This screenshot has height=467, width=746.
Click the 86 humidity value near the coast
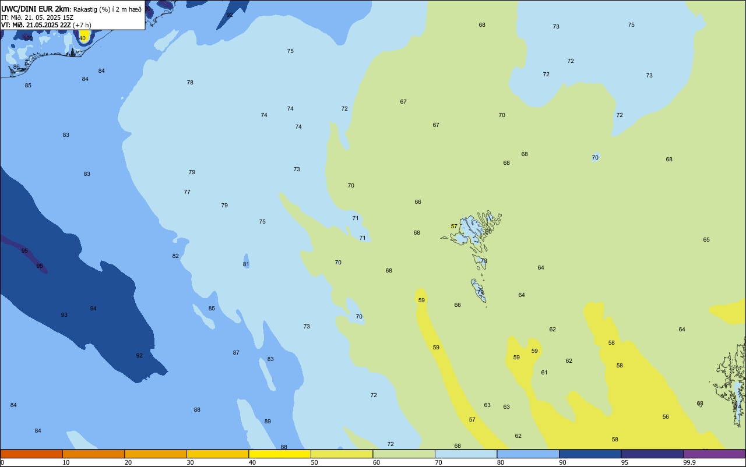[x=16, y=67]
